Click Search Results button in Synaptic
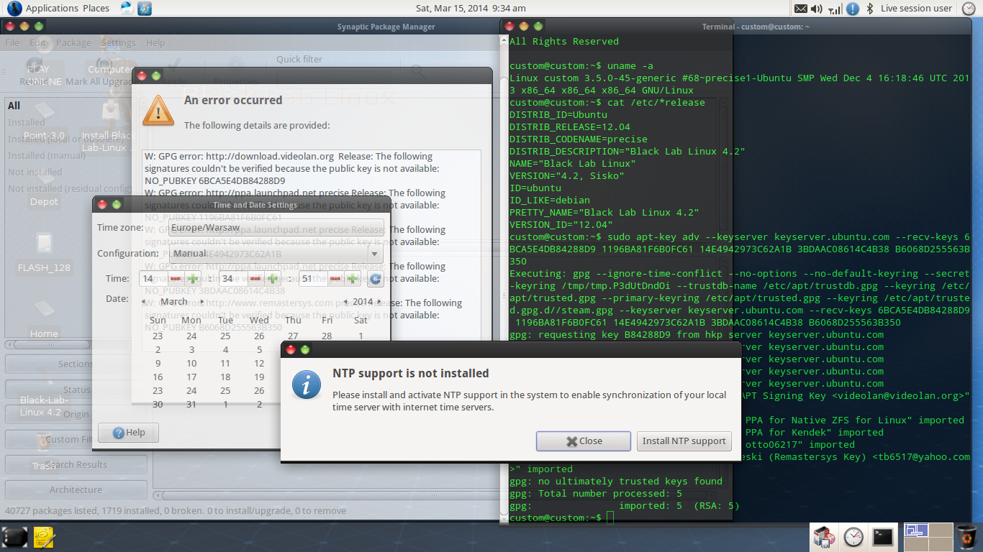Viewport: 983px width, 552px height. click(x=76, y=464)
